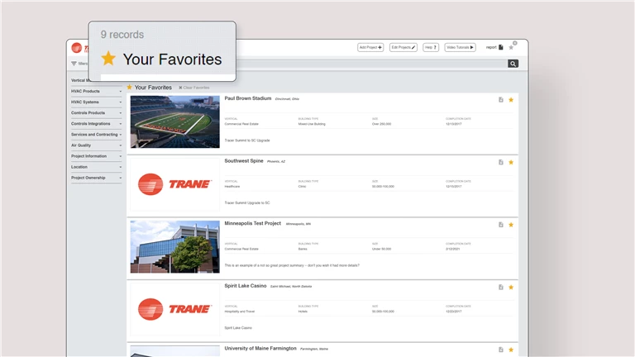Expand the Project Ownership filter
This screenshot has height=357, width=635.
coord(96,178)
